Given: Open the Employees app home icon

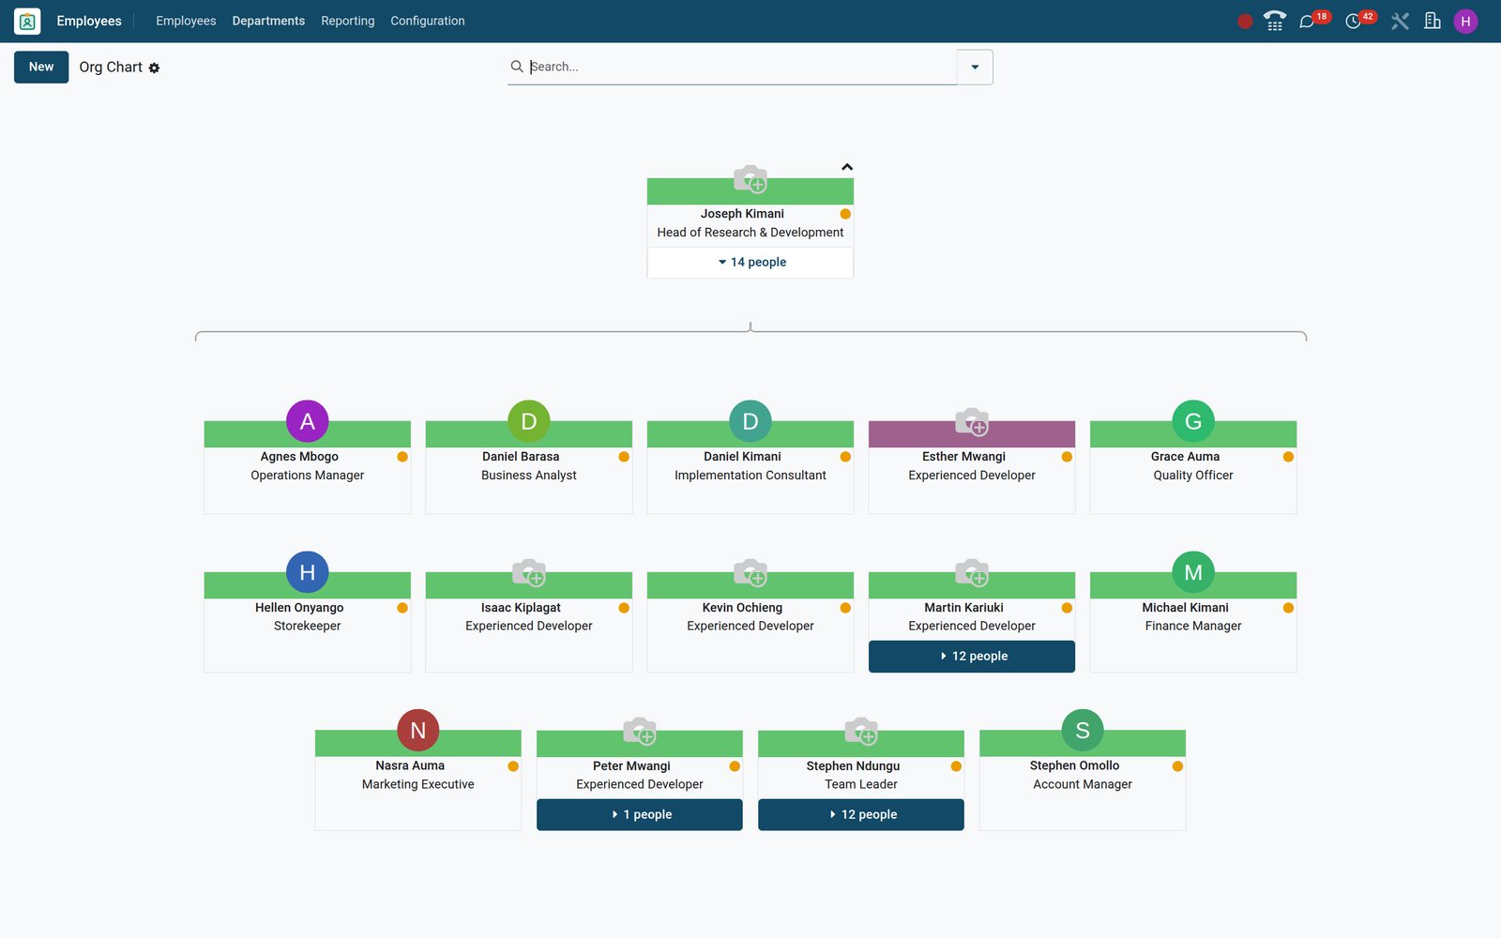Looking at the screenshot, I should click(x=27, y=21).
